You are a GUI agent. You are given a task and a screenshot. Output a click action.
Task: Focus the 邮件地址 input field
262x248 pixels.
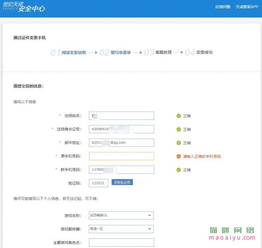coord(121,143)
